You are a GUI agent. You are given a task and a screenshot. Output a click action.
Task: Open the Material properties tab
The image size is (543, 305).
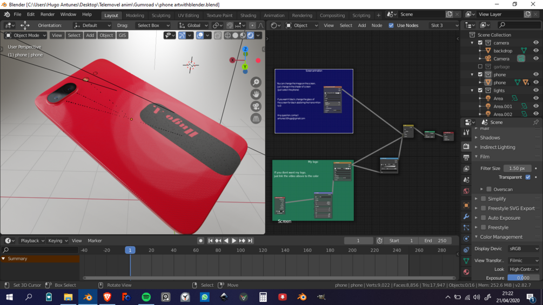click(466, 272)
